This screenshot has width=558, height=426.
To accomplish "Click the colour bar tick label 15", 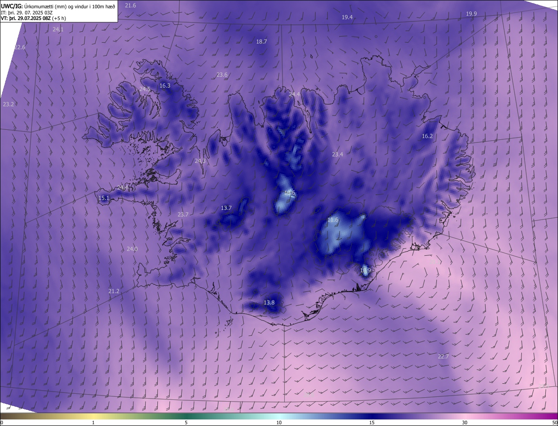I will pyautogui.click(x=372, y=423).
